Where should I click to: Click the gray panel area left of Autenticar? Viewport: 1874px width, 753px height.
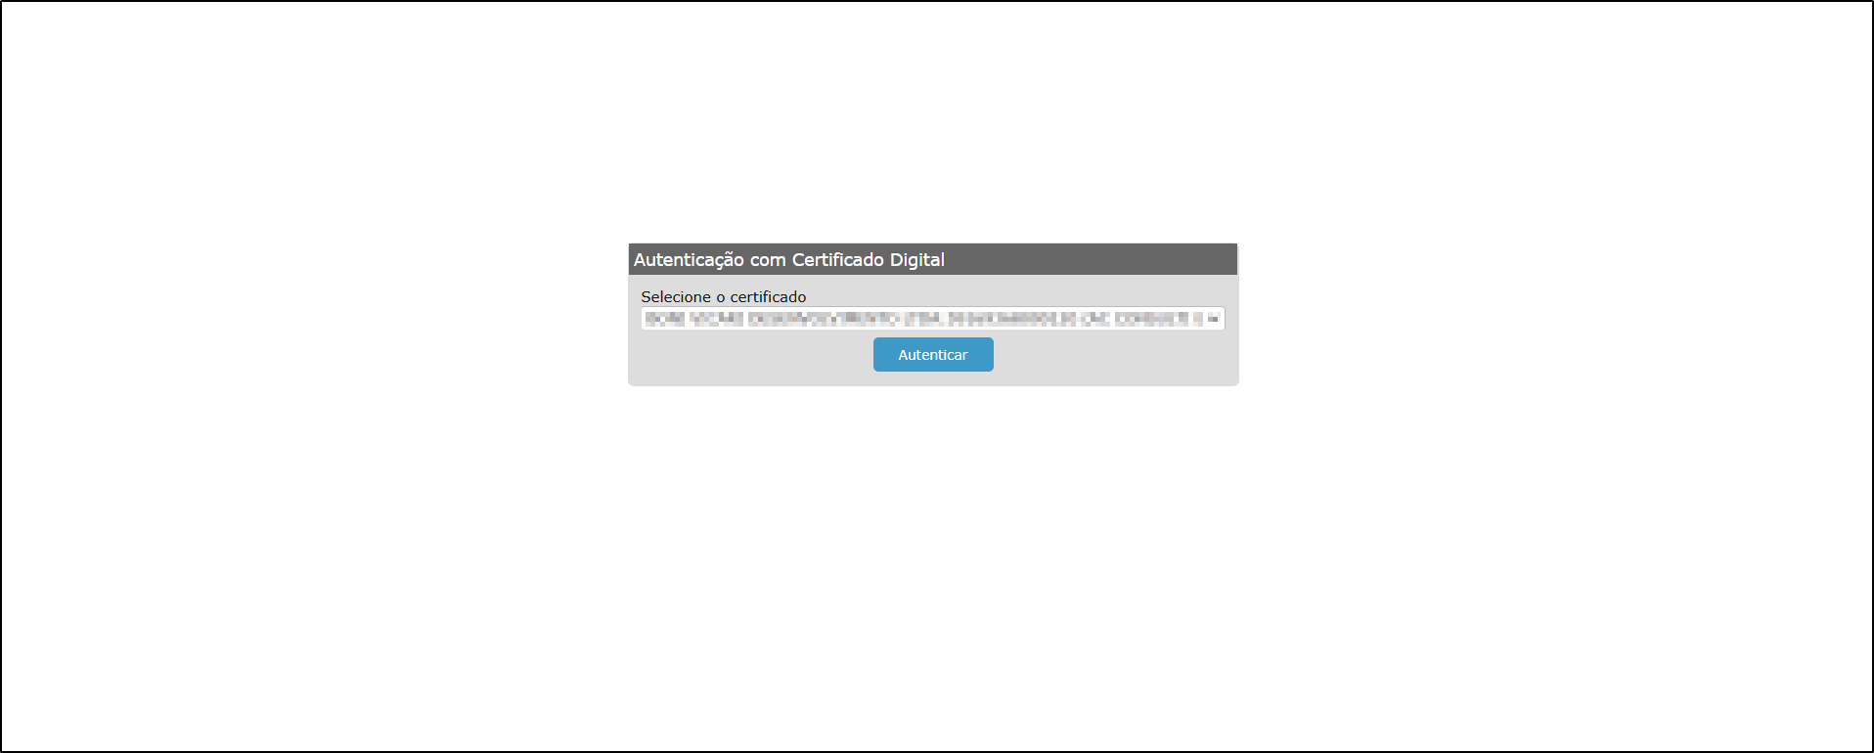[x=751, y=355]
